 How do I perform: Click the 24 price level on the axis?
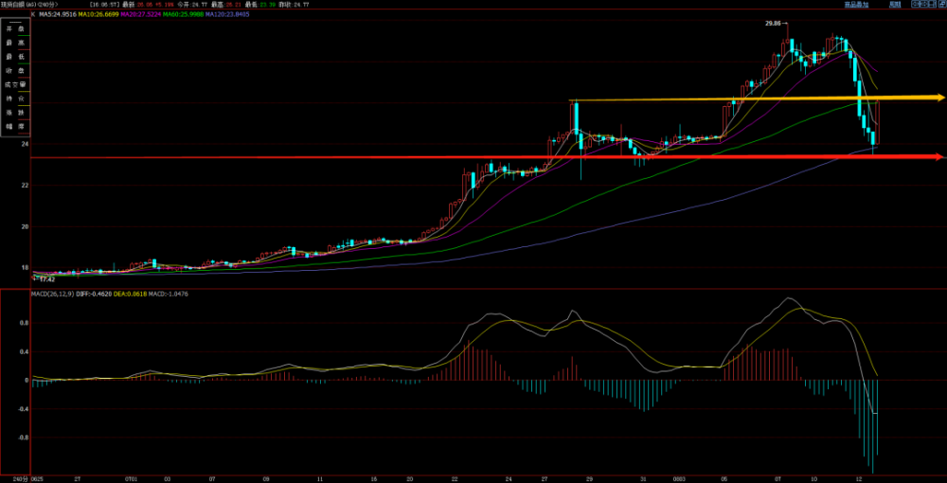24,144
